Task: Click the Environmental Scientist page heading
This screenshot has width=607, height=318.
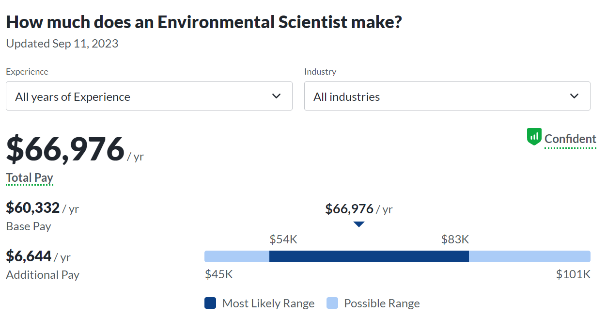Action: (x=204, y=22)
